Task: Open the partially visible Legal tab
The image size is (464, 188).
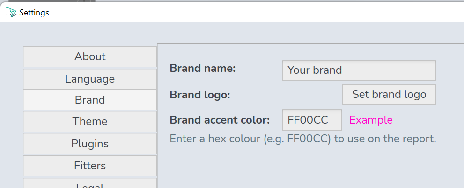Action: (x=90, y=183)
